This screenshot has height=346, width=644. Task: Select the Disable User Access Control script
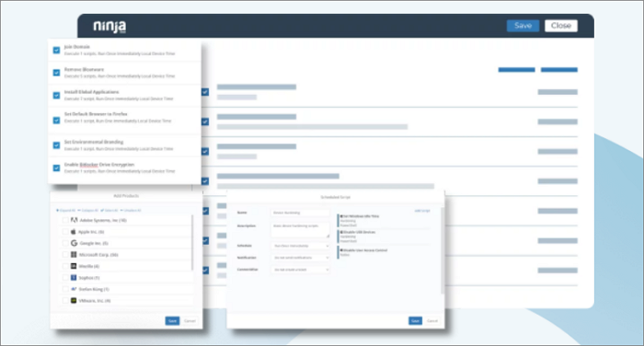363,250
